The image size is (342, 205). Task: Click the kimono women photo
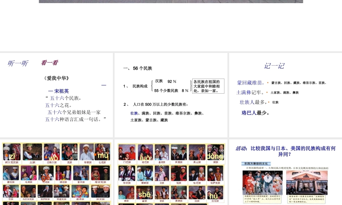(263, 182)
